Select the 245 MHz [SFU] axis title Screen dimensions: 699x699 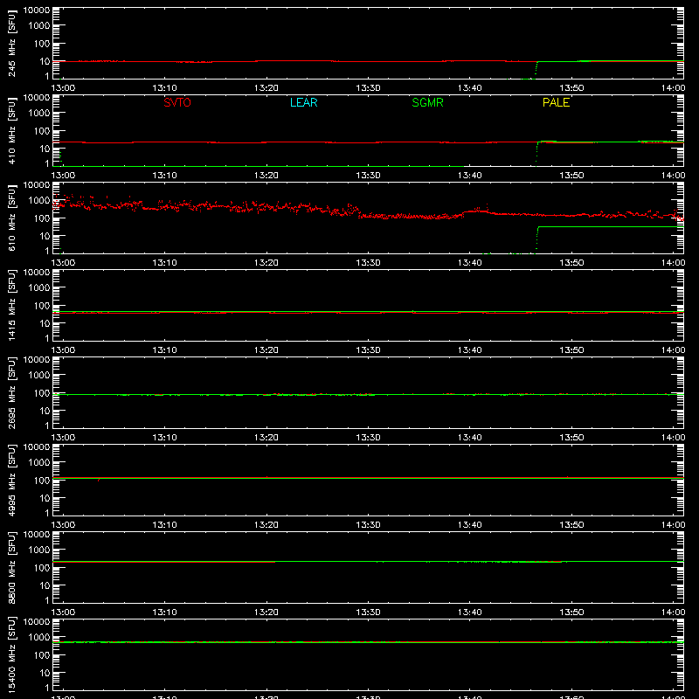point(11,43)
